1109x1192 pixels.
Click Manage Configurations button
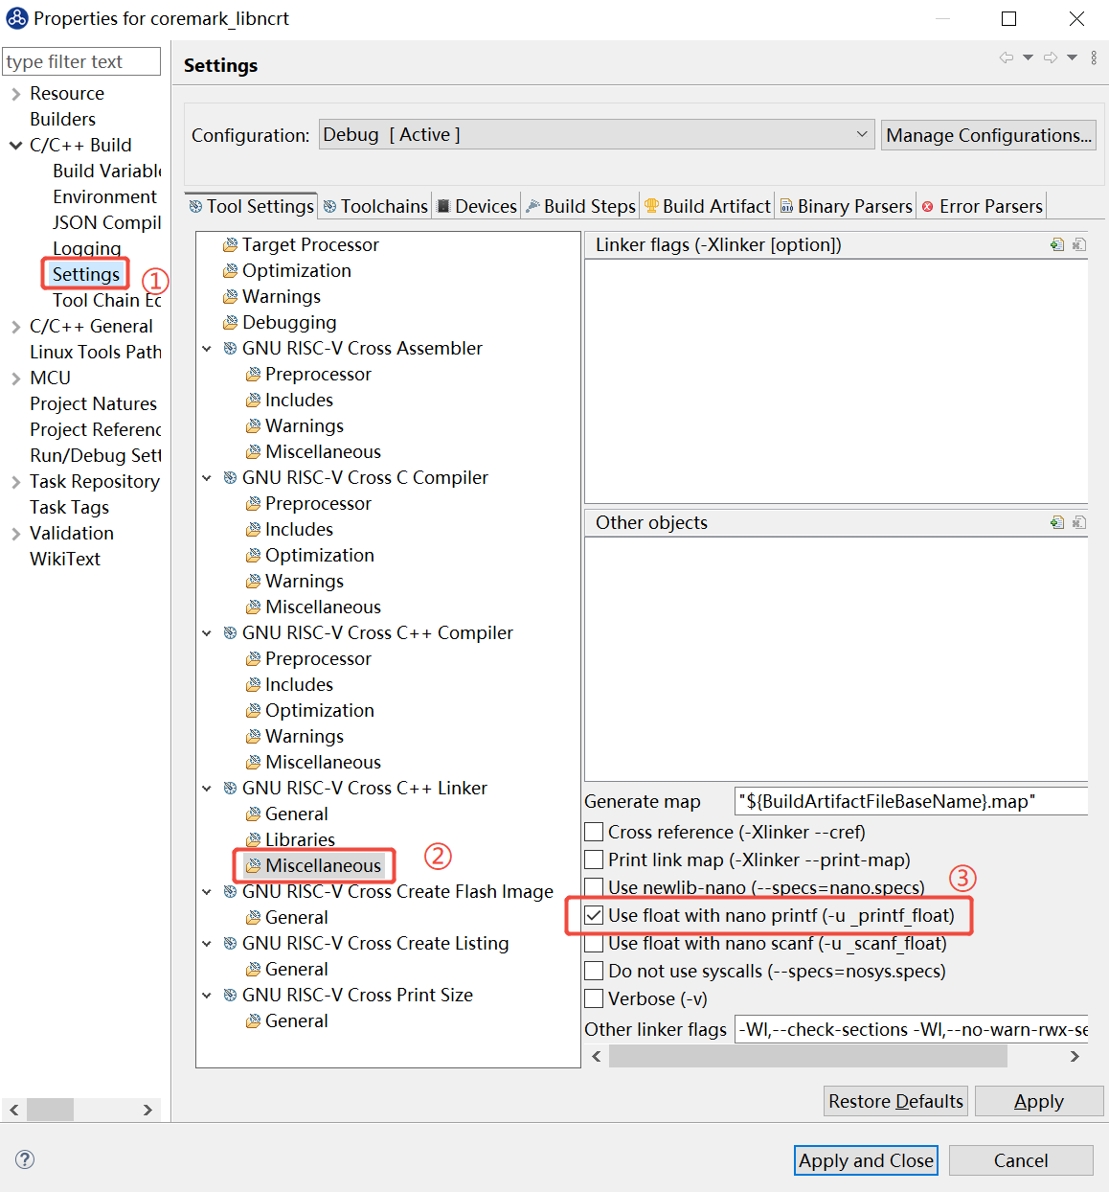pyautogui.click(x=988, y=134)
